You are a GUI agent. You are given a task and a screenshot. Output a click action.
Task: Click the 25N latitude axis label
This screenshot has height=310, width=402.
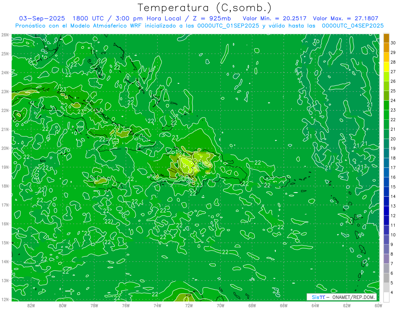[x=5, y=54]
